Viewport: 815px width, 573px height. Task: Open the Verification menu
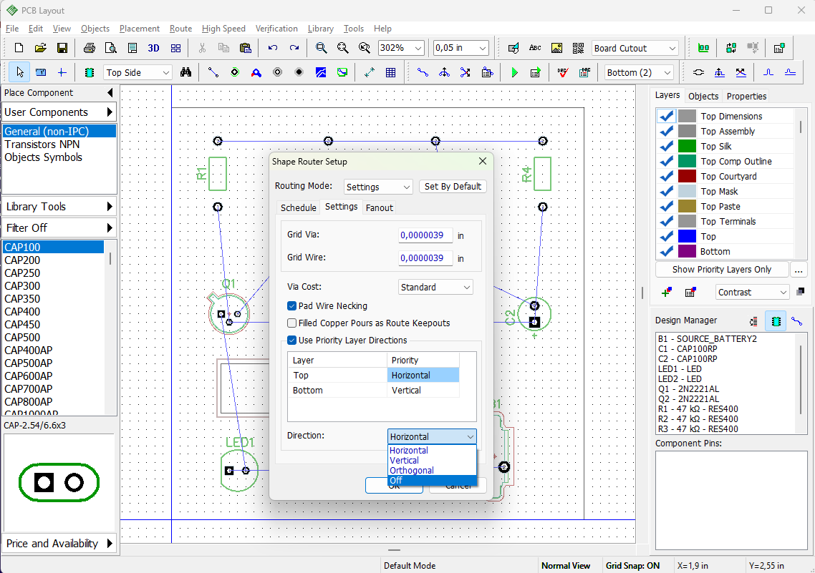pos(276,29)
